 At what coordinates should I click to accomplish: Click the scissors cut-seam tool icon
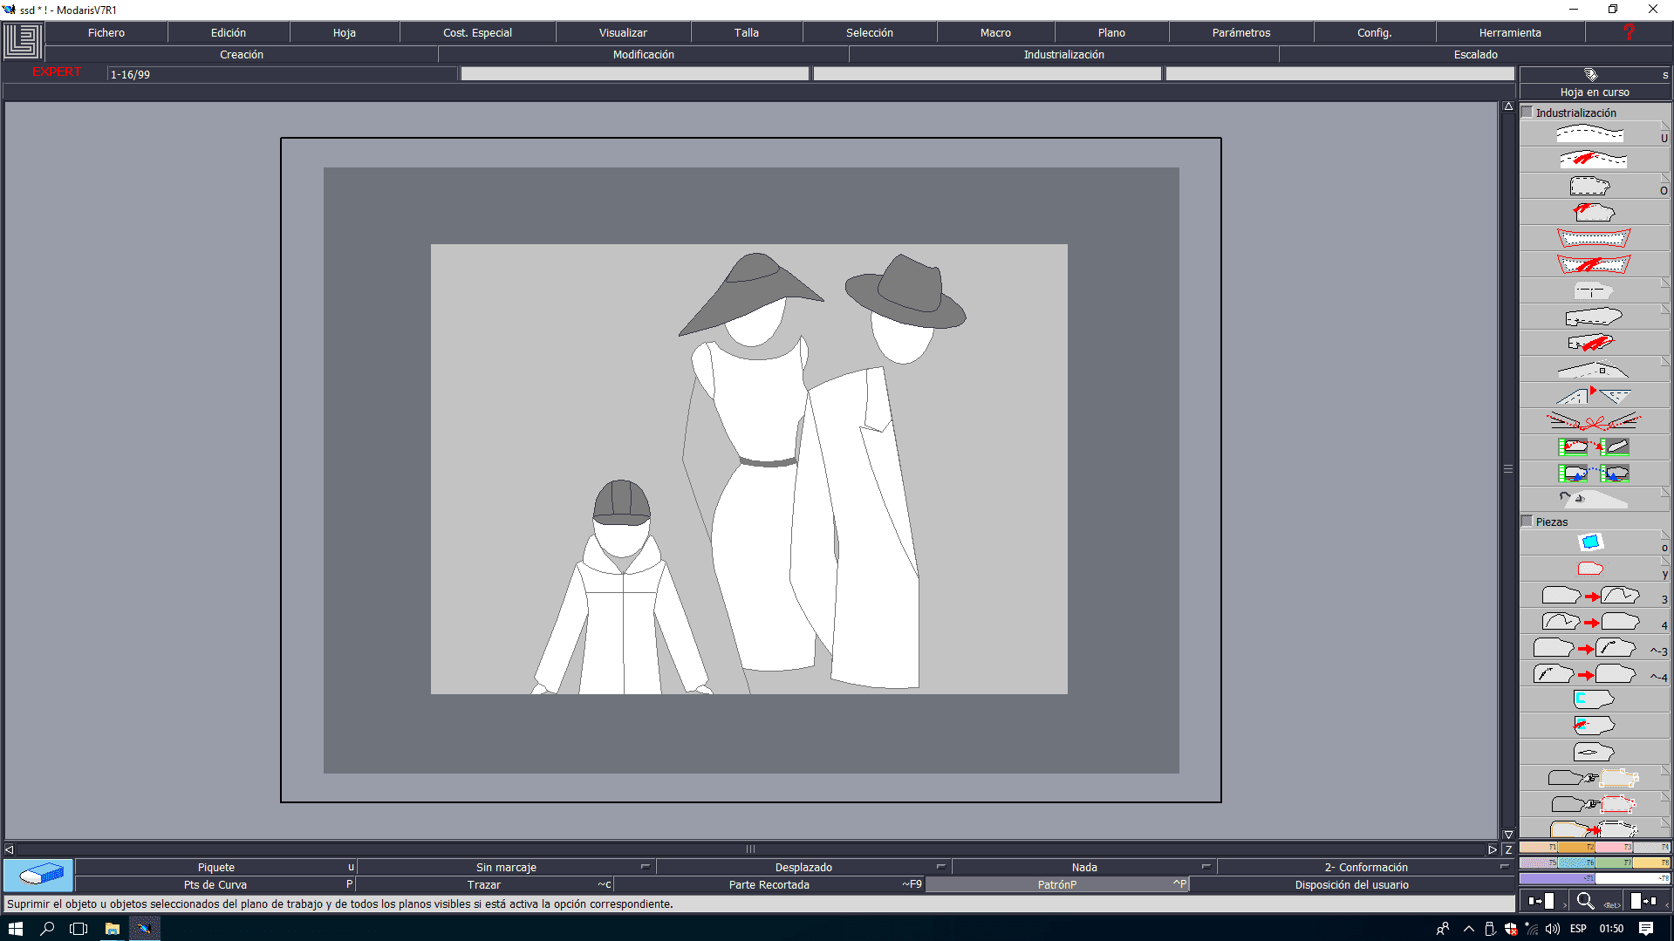(x=1593, y=422)
